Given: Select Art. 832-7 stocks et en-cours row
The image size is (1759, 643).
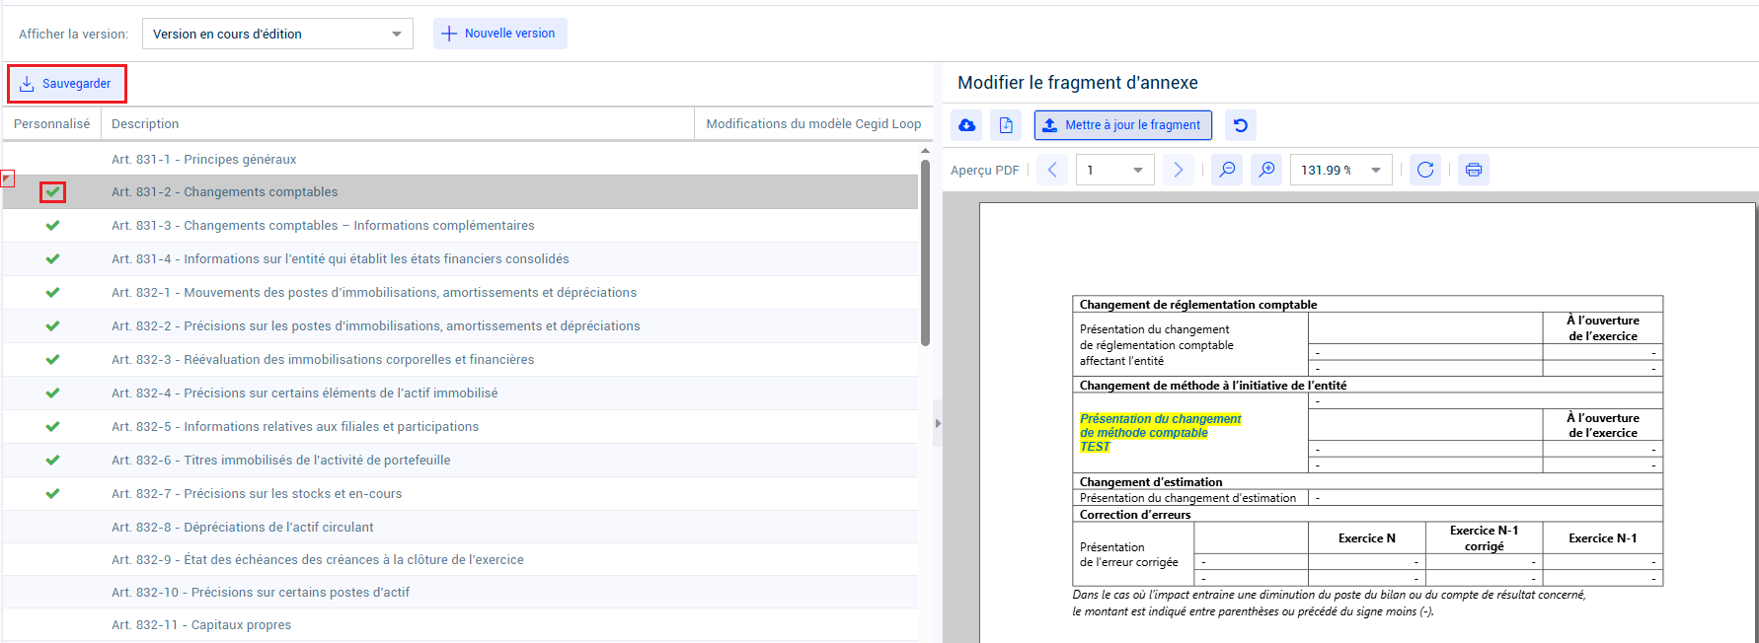Looking at the screenshot, I should (x=460, y=494).
